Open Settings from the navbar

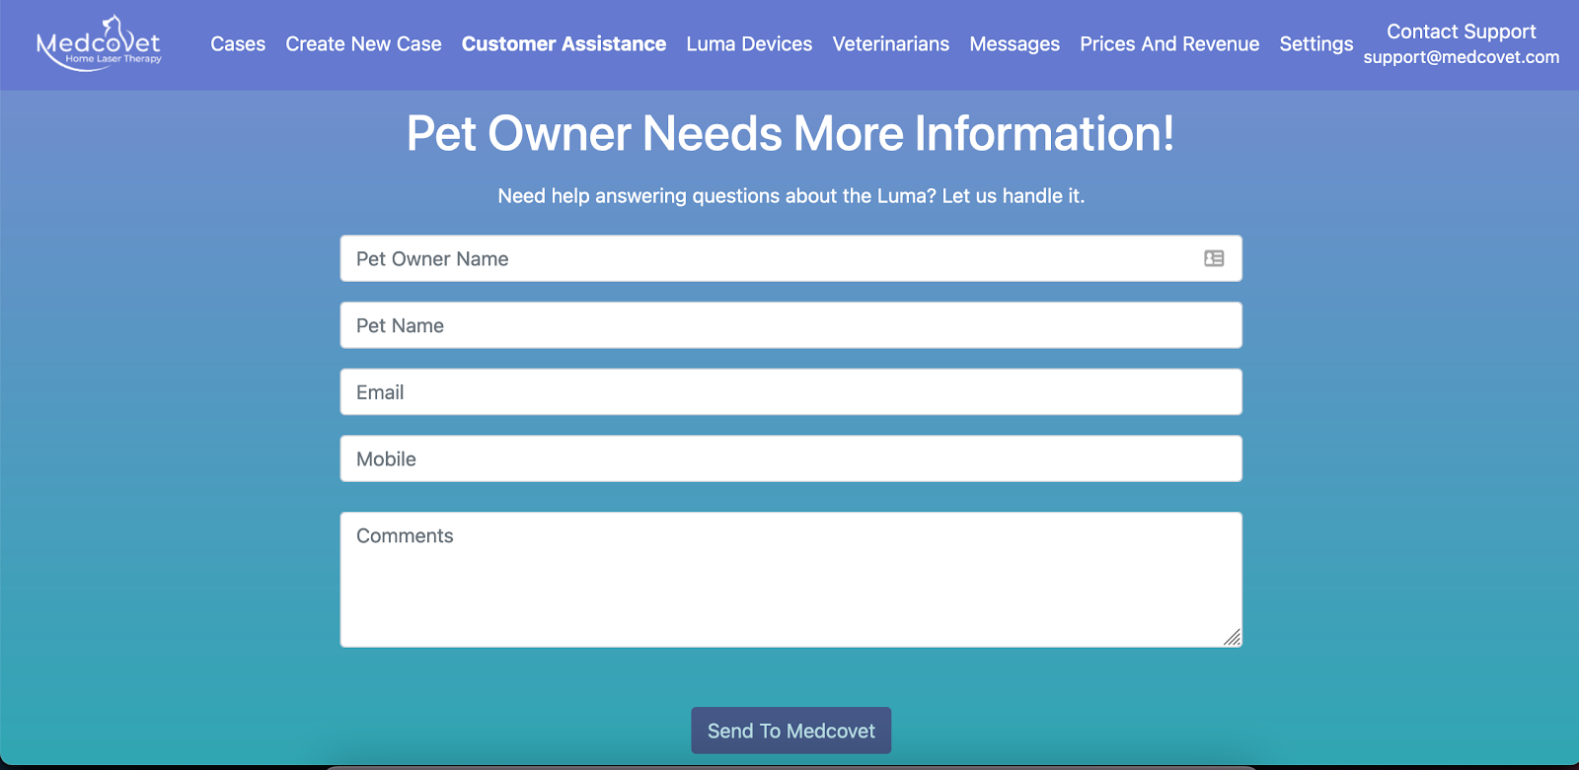1316,44
